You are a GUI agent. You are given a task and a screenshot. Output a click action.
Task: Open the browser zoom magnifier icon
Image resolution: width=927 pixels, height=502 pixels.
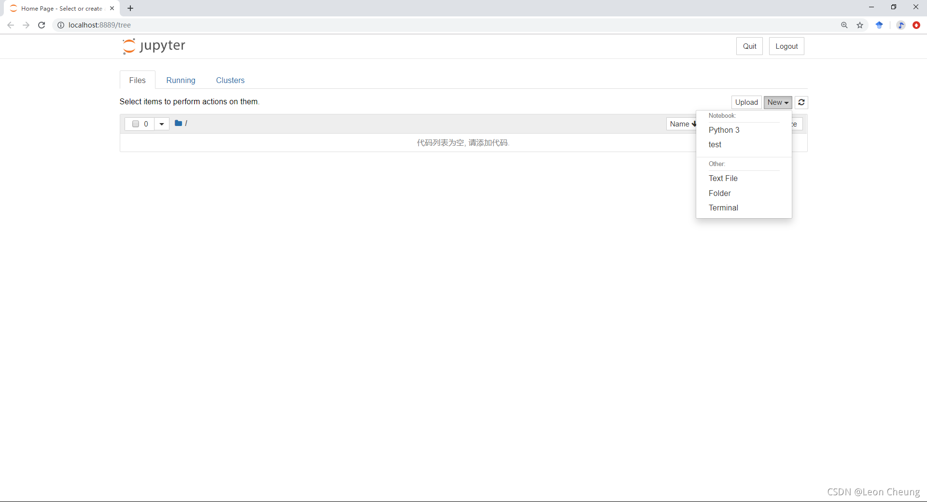[x=844, y=25]
